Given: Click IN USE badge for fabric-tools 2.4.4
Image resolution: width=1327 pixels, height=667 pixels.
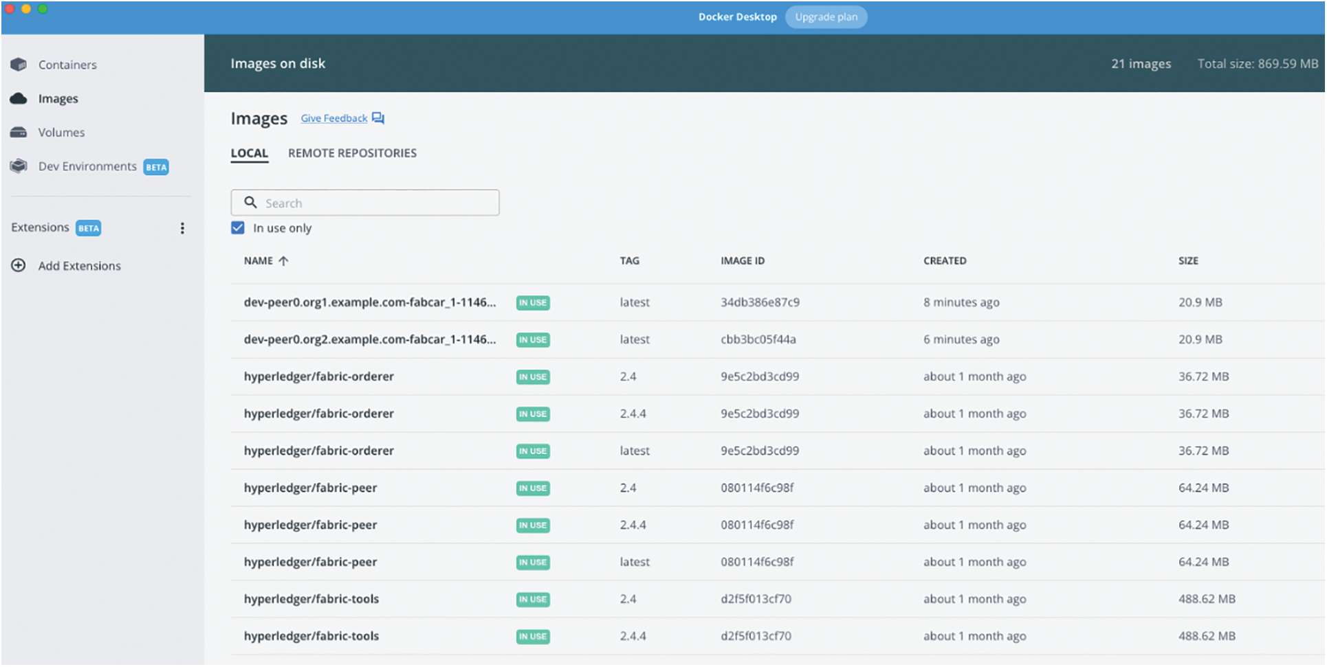Looking at the screenshot, I should tap(533, 637).
